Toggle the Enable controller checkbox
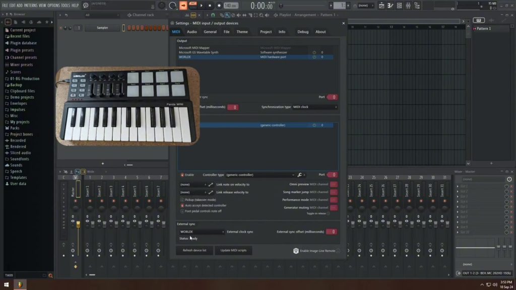Viewport: 516px width, 290px height. [182, 175]
